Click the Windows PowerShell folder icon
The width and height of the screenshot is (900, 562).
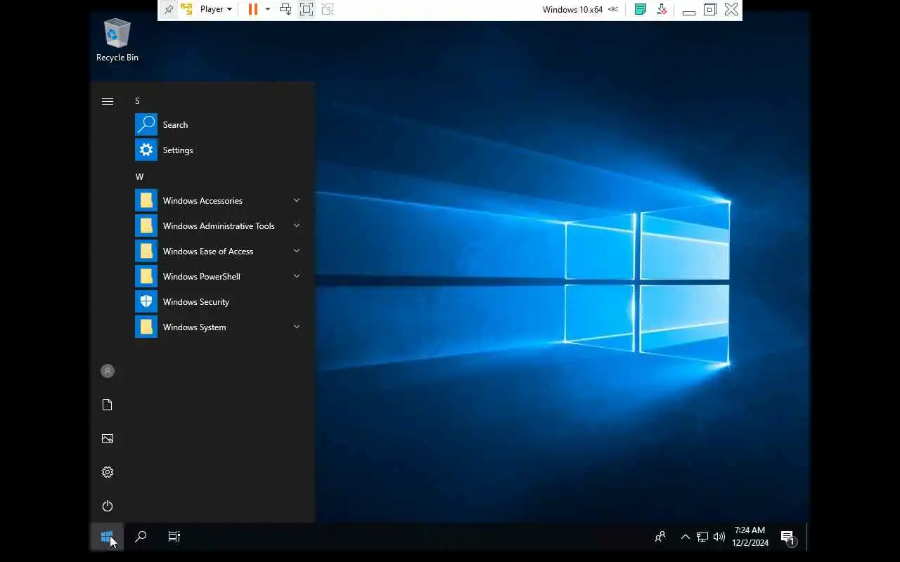(146, 277)
